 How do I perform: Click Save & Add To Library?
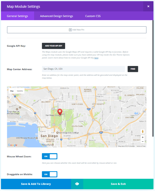click(36, 184)
